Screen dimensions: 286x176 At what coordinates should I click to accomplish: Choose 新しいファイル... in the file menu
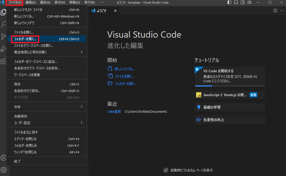point(46,16)
